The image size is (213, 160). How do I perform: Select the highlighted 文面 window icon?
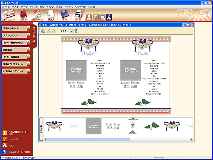click(x=109, y=17)
